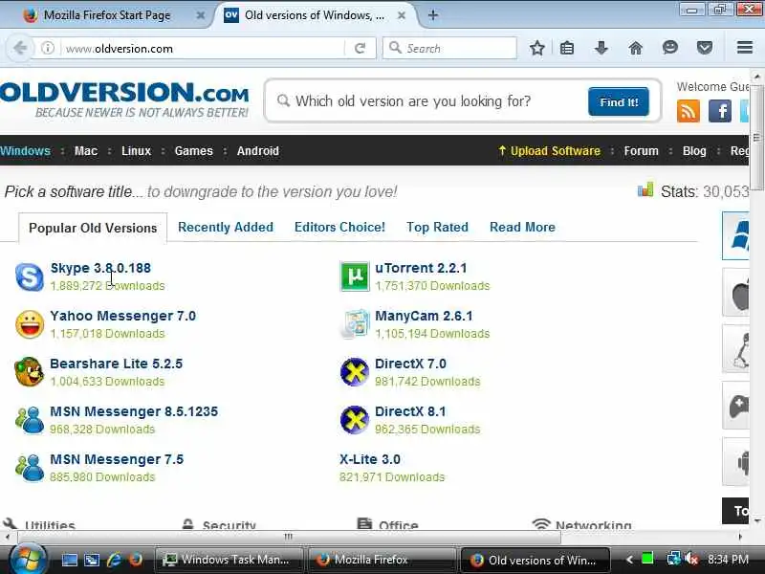Click the Upload Software link
Viewport: 765px width, 574px height.
coord(549,151)
